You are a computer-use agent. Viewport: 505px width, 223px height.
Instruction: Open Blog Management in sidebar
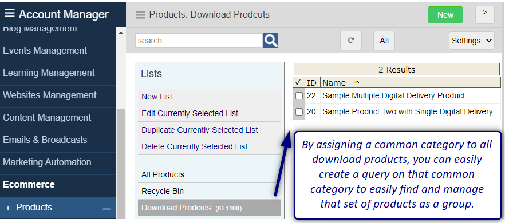[x=40, y=30]
